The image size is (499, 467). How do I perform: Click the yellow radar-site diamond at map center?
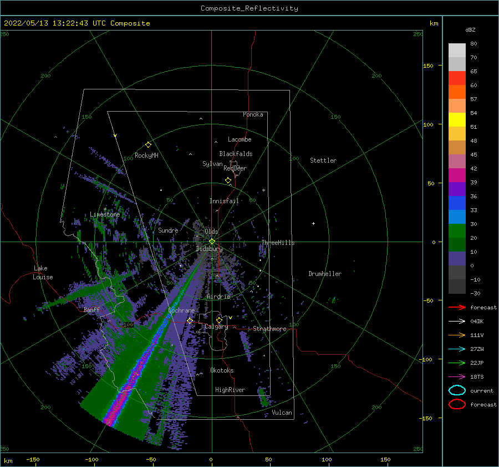(212, 242)
